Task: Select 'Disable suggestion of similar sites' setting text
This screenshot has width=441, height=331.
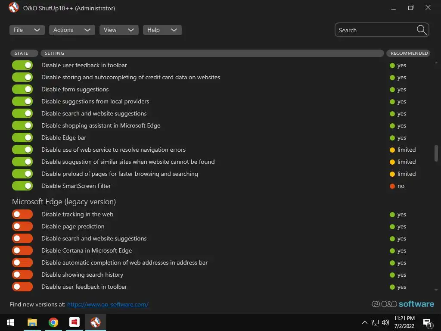Action: [128, 162]
